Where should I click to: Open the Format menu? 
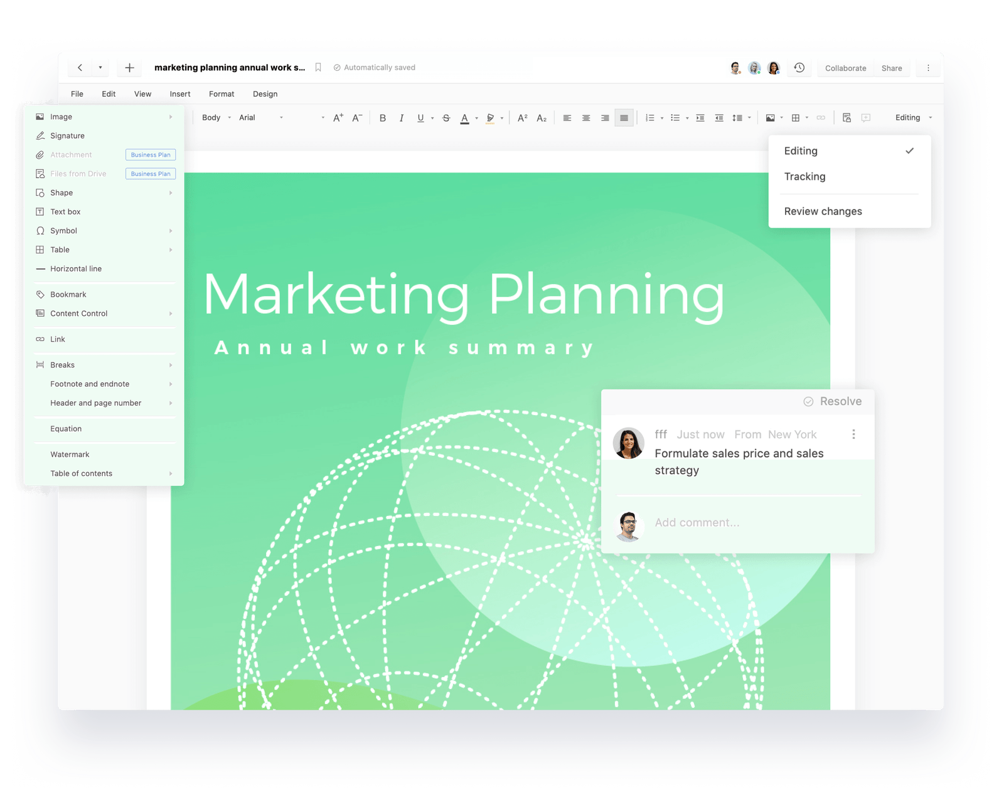(222, 94)
